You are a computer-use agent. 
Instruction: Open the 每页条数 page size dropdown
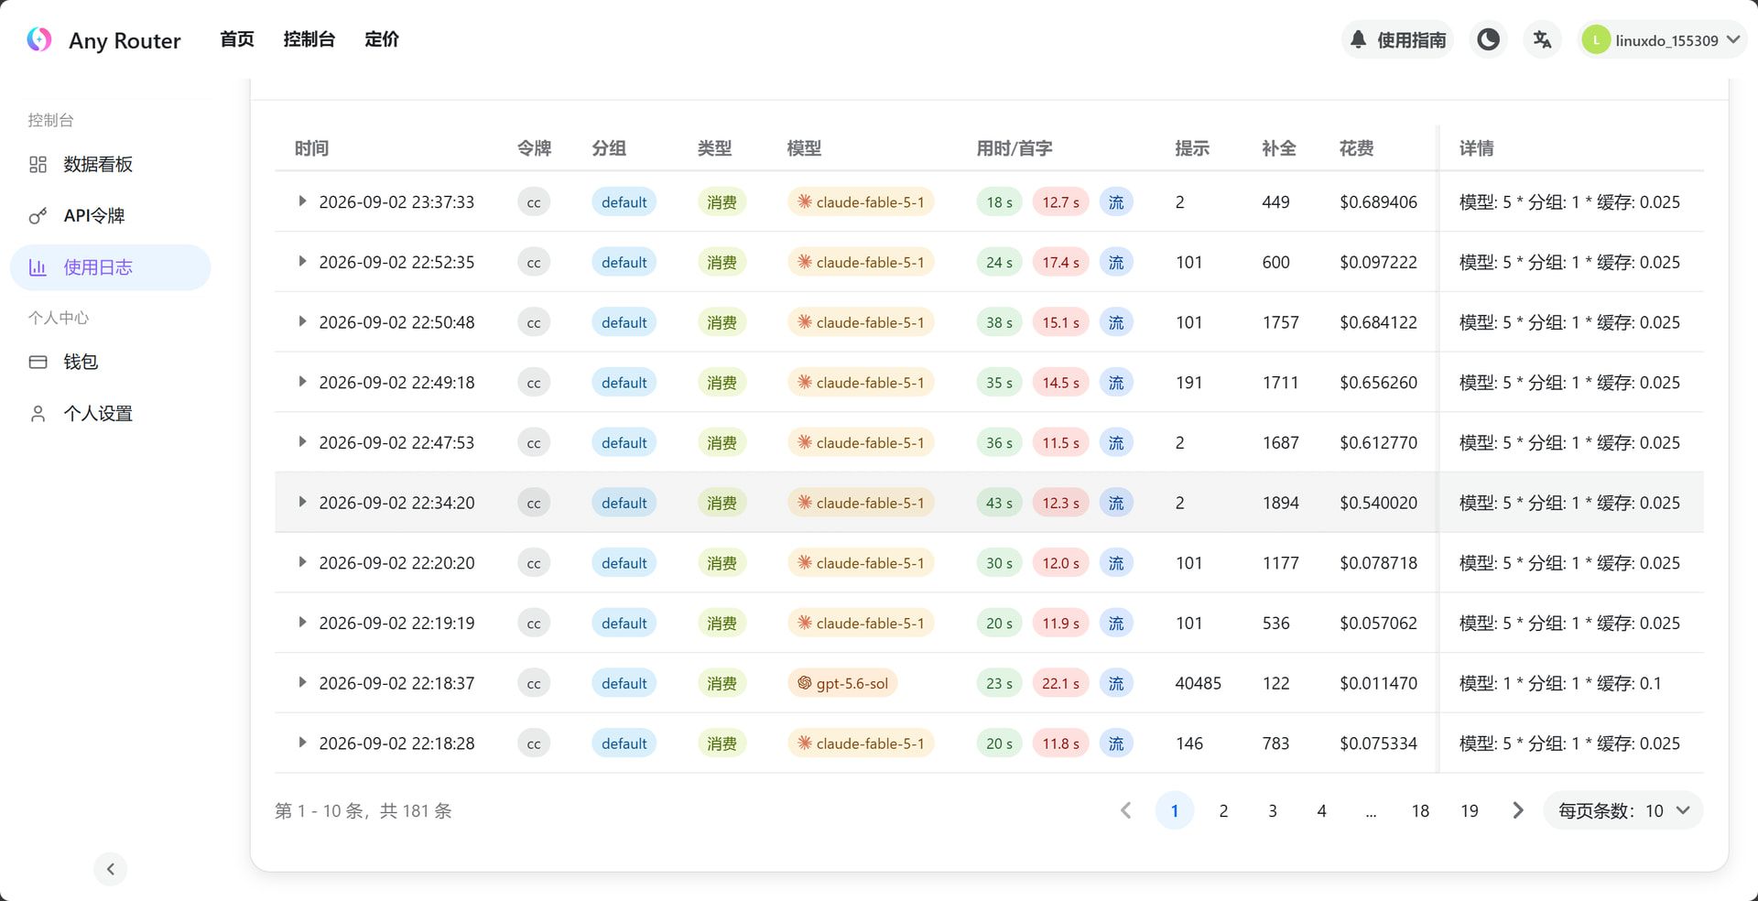tap(1623, 810)
